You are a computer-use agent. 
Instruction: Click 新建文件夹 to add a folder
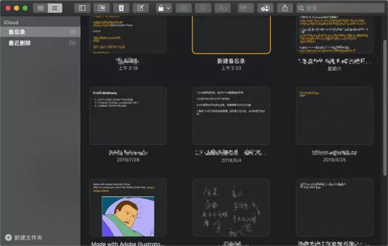coord(24,238)
